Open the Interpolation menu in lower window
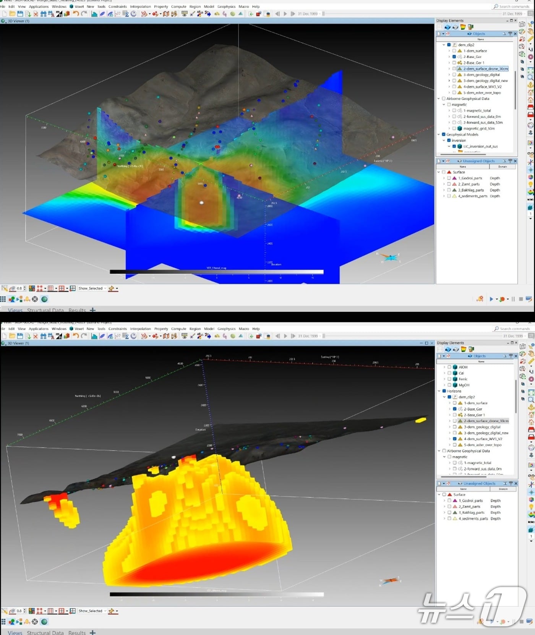 coord(140,329)
